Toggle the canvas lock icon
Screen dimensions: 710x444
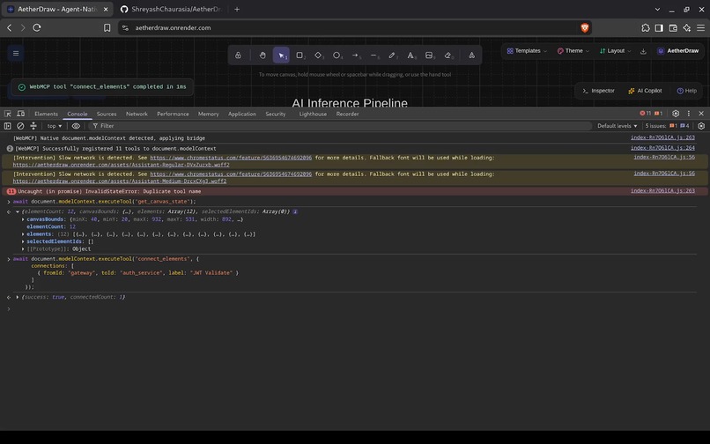(x=238, y=55)
